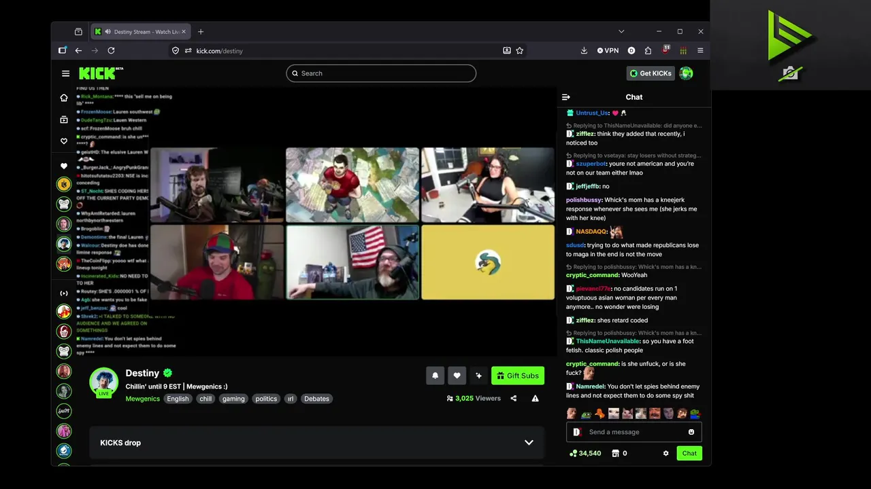Share the stream via share icon
Image resolution: width=871 pixels, height=489 pixels.
coord(514,399)
